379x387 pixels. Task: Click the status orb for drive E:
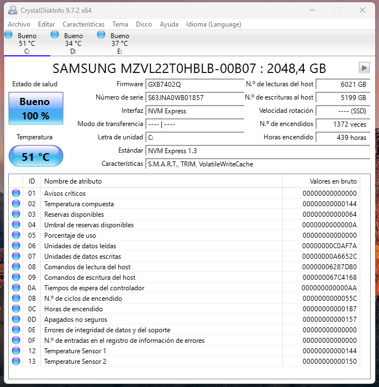pos(101,35)
